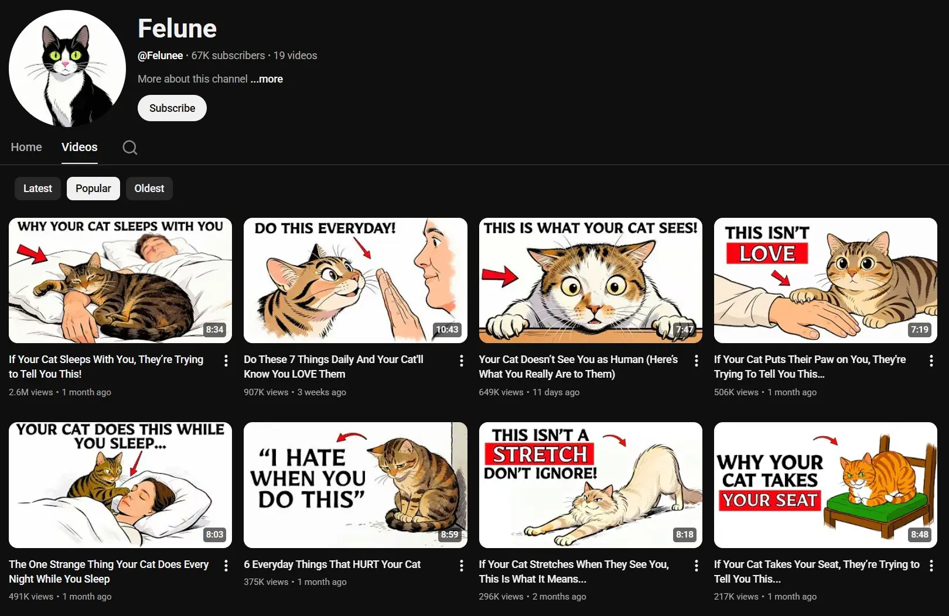Select the Videos tab

(79, 147)
